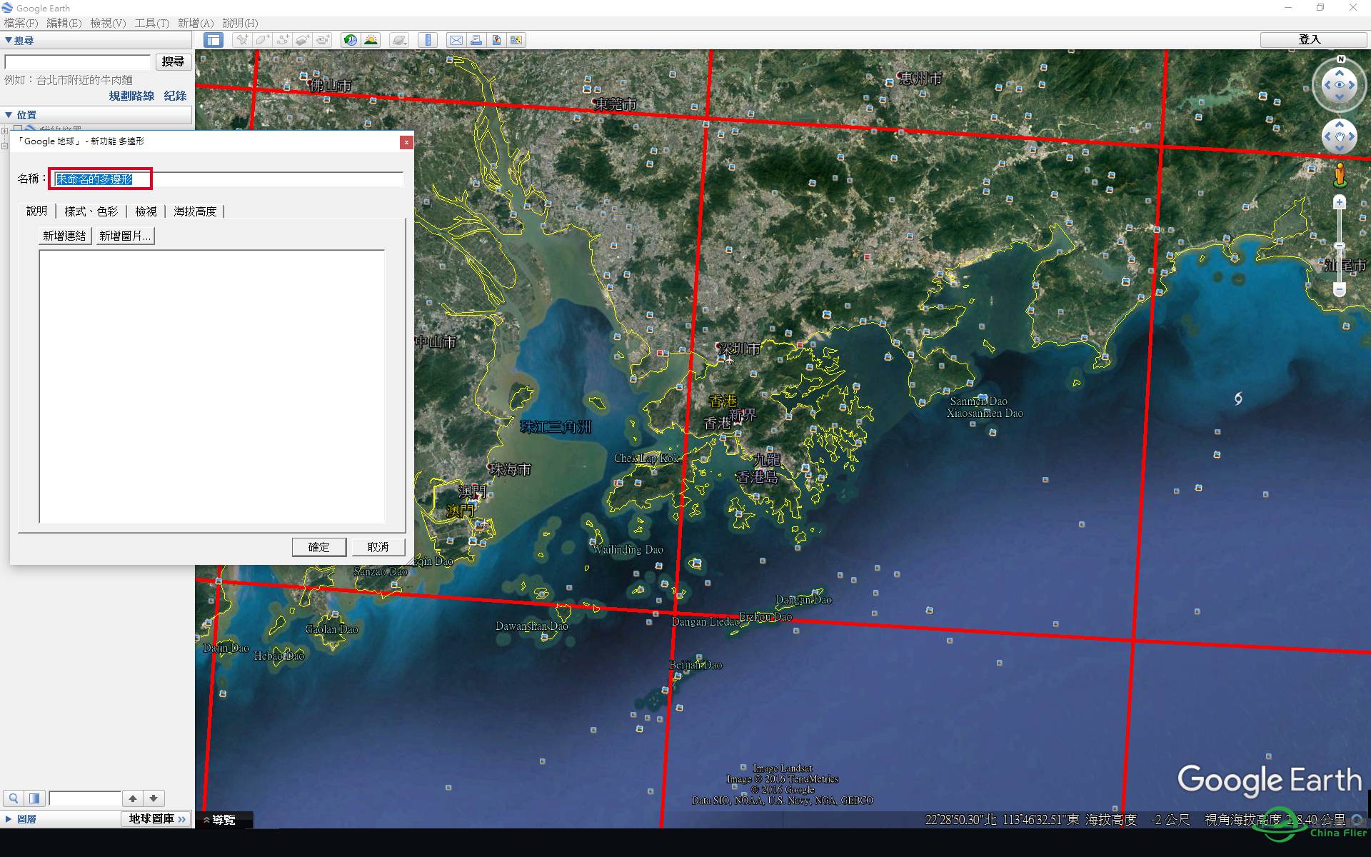The height and width of the screenshot is (857, 1371).
Task: Click the places filter input field
Action: click(x=85, y=798)
